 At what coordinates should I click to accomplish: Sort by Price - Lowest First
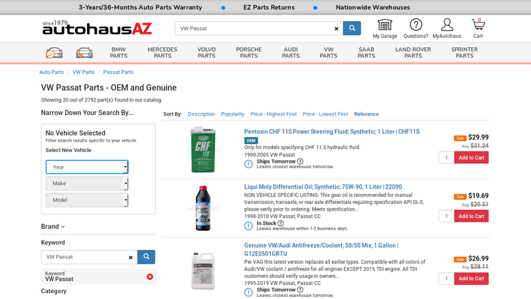(325, 114)
